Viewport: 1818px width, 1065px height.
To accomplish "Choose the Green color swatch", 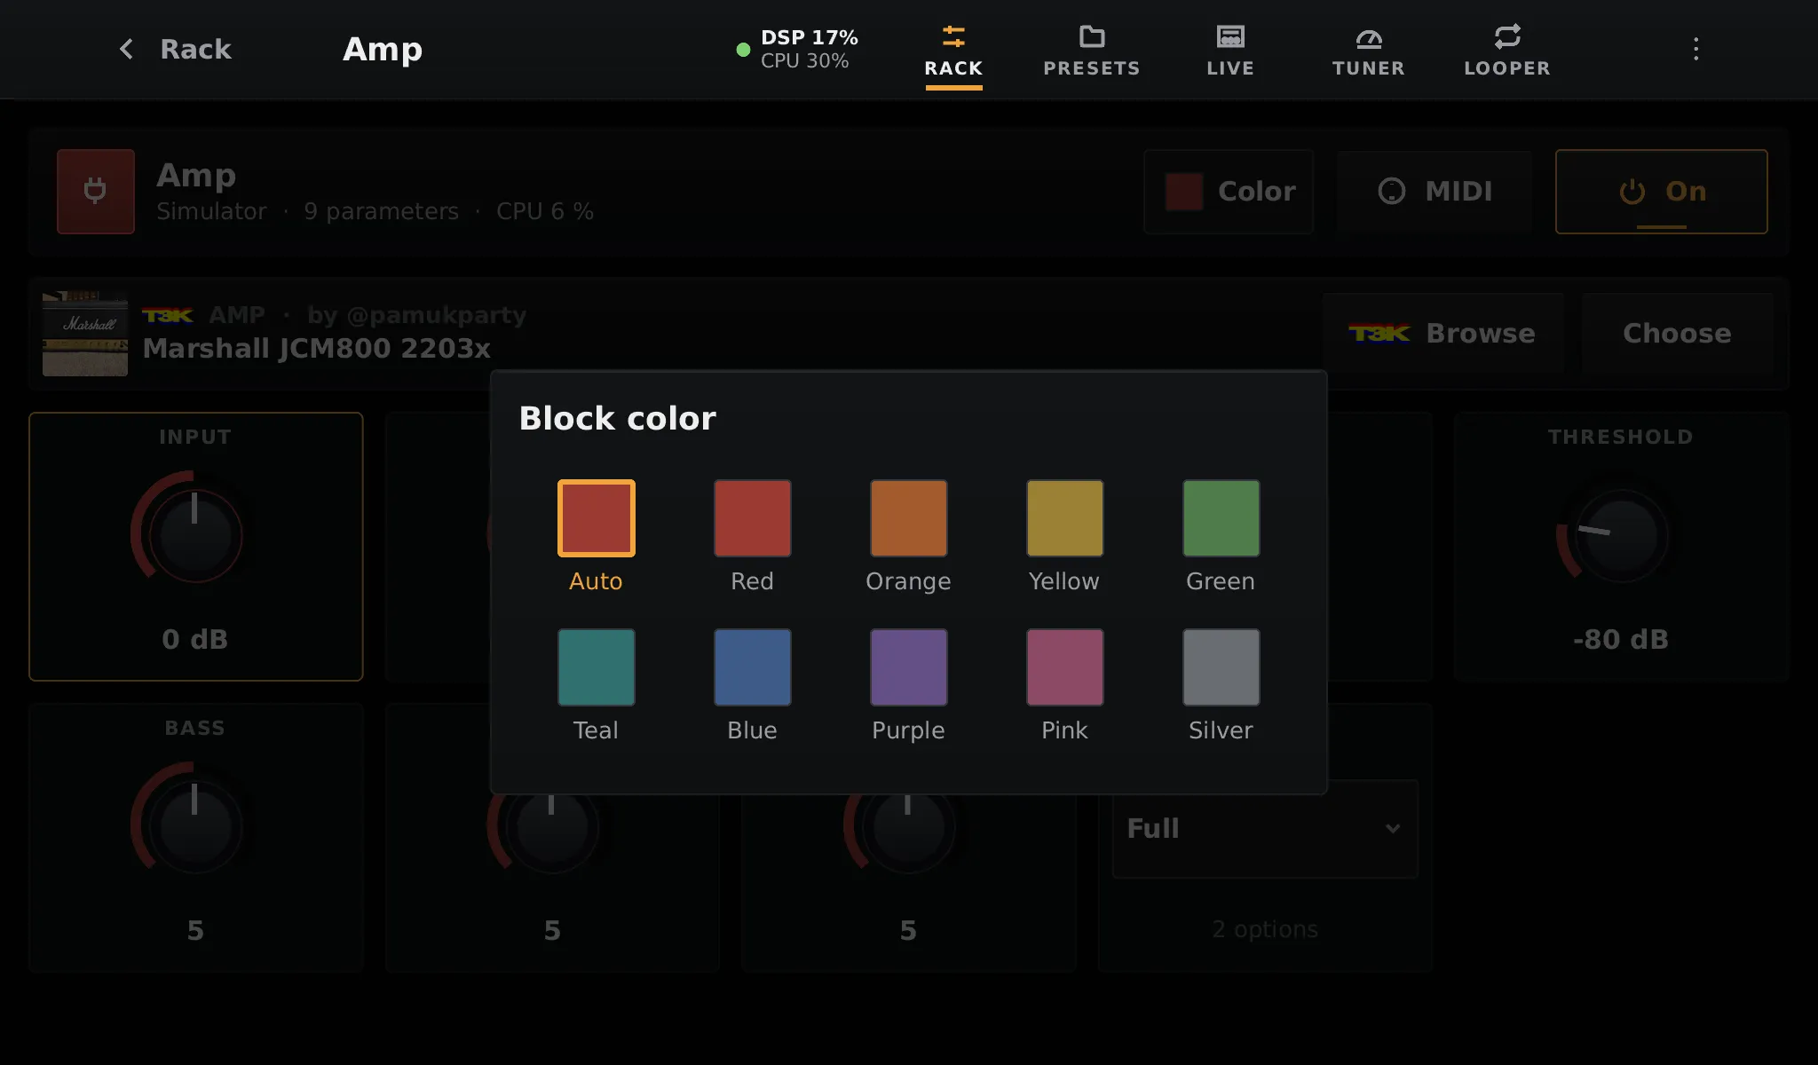I will point(1221,518).
